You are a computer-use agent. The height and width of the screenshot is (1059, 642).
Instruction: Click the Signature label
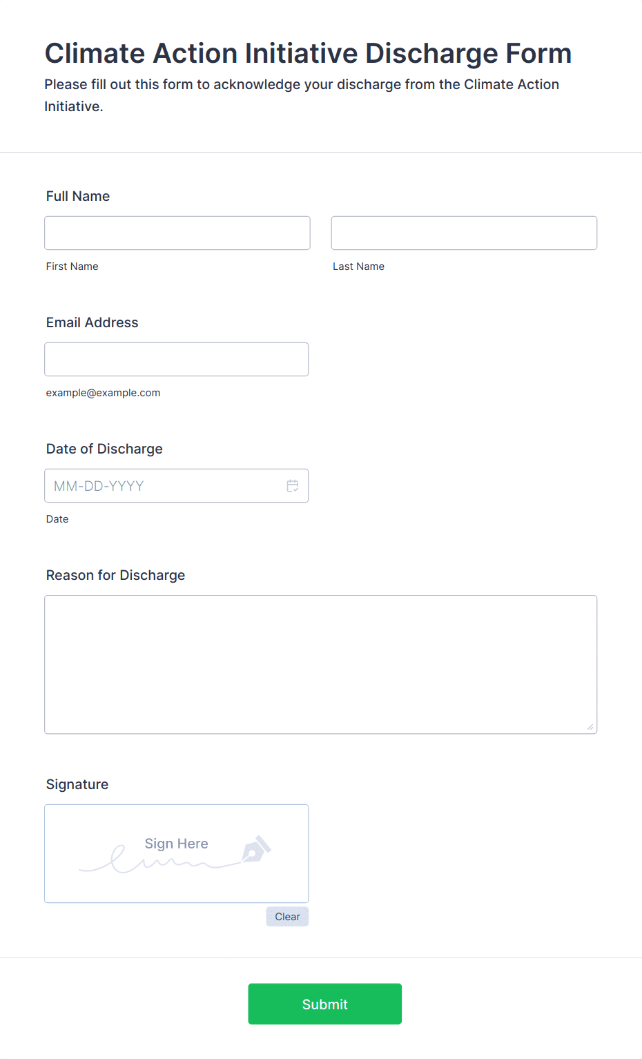click(x=77, y=784)
